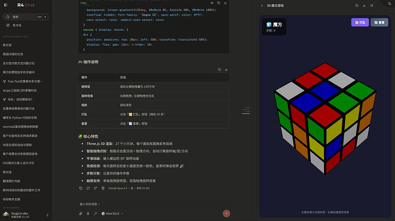Open the chat '内容生成的自由与限制'
This screenshot has height=221, width=395.
[17, 145]
